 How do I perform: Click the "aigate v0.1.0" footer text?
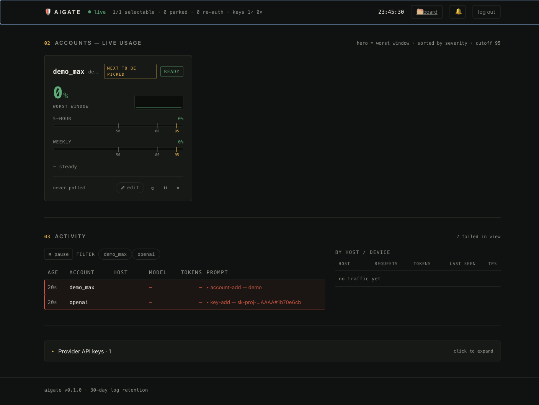pyautogui.click(x=63, y=390)
